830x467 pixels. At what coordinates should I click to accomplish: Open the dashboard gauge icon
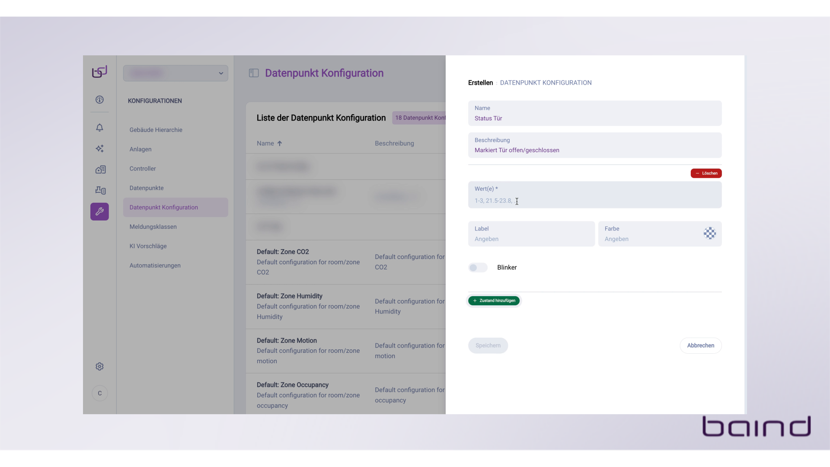coord(99,100)
